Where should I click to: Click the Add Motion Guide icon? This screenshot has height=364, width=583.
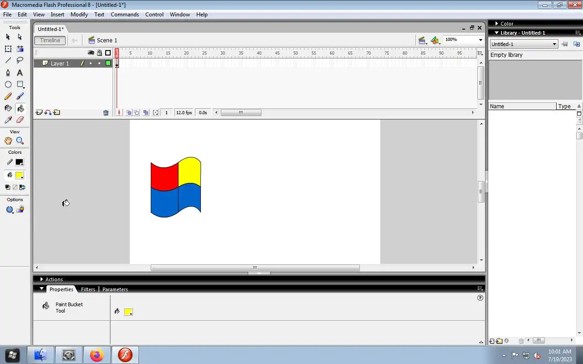[47, 112]
